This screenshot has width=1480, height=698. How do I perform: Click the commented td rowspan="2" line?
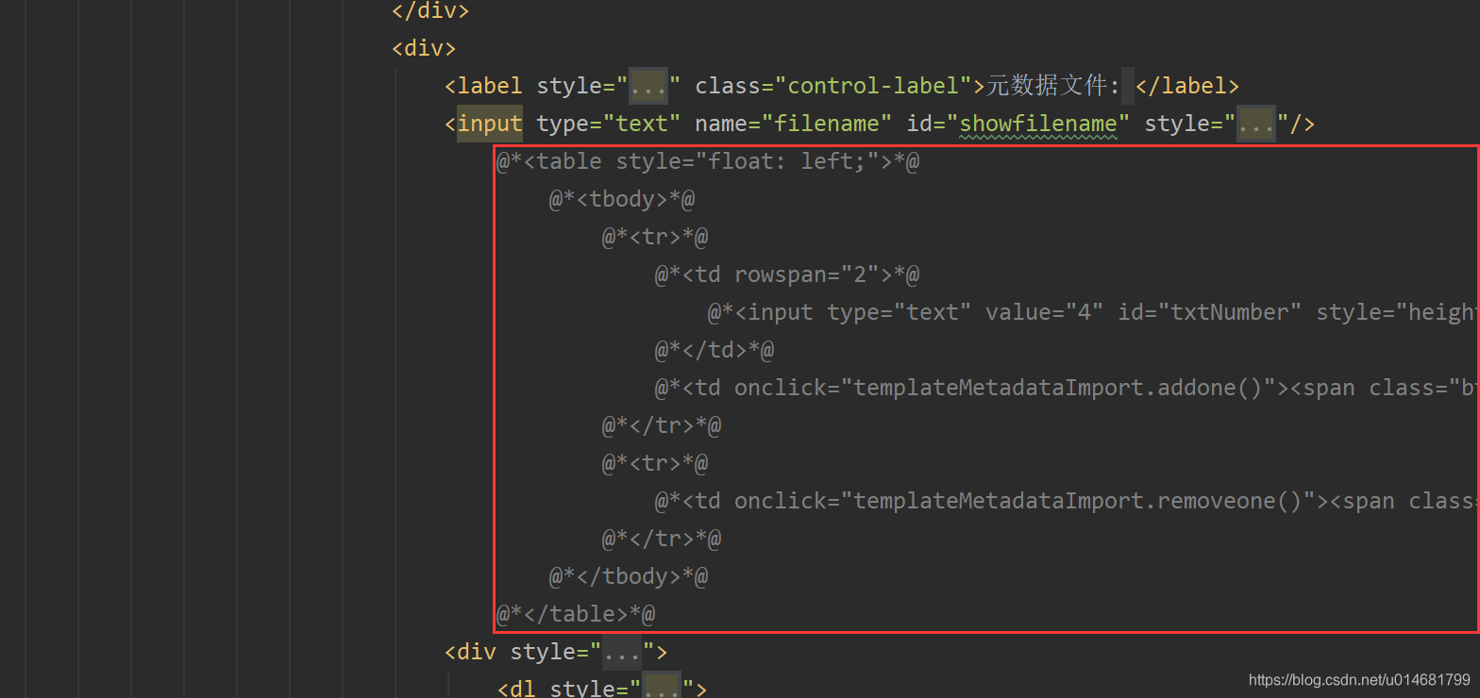[788, 274]
